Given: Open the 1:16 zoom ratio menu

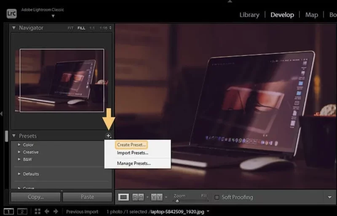Looking at the screenshot, I should pyautogui.click(x=105, y=28).
